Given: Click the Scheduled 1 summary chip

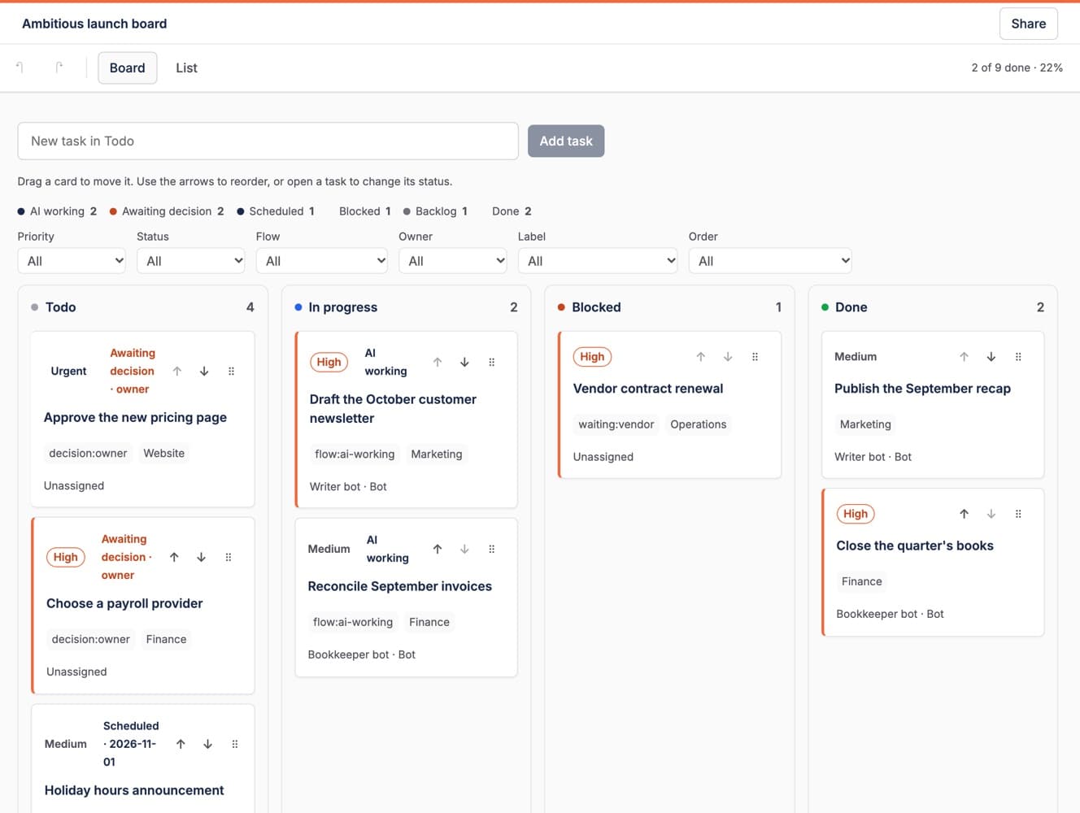Looking at the screenshot, I should pyautogui.click(x=276, y=211).
